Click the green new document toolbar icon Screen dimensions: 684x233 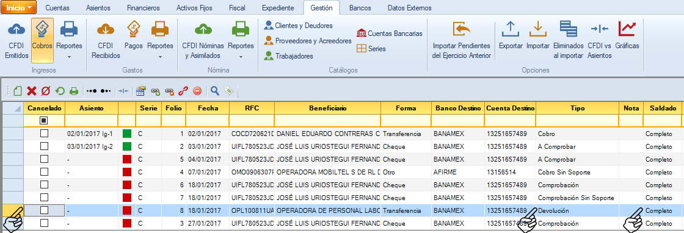(18, 91)
